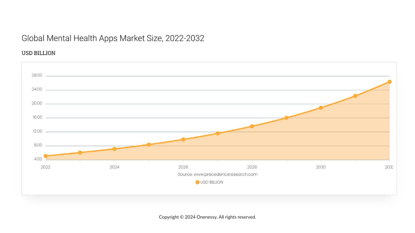Open the www.precedenceresearch.com source link
Viewport: 415px width, 233px height.
click(x=225, y=174)
